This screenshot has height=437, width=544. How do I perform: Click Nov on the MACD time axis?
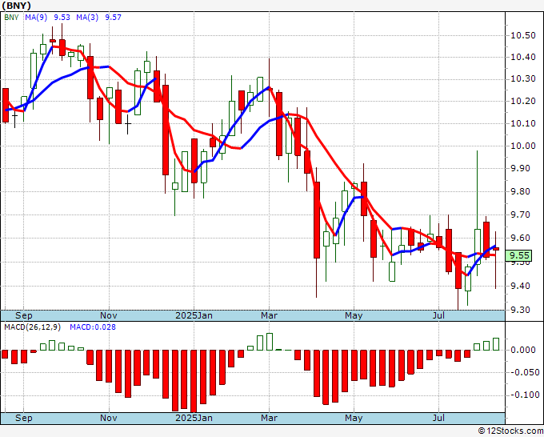click(109, 418)
